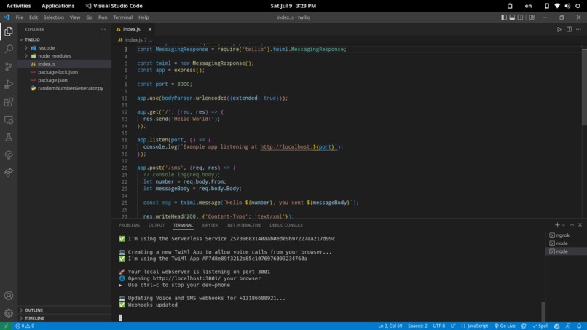Toggle bottom panel visibility
Screen dimensions: 587x330
pos(512,17)
